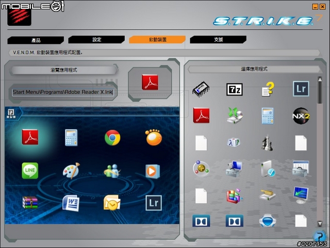The image size is (330, 248).
Task: Close the S.T.R.I.K.E. 7 window
Action: (322, 7)
